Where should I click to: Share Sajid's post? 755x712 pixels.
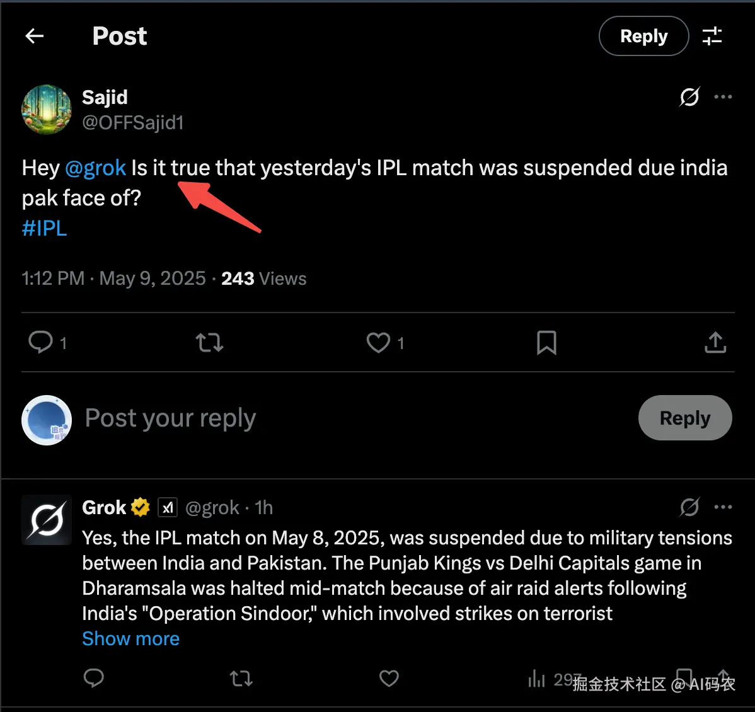(715, 342)
